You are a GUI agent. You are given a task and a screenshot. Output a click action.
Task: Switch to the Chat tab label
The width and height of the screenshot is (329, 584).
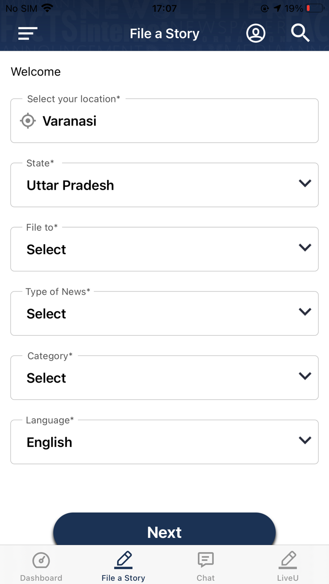[x=205, y=578]
